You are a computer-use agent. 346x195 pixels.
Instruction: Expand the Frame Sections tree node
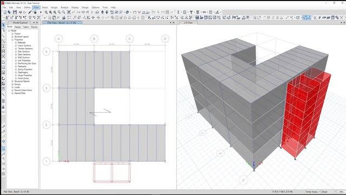[x=16, y=45]
